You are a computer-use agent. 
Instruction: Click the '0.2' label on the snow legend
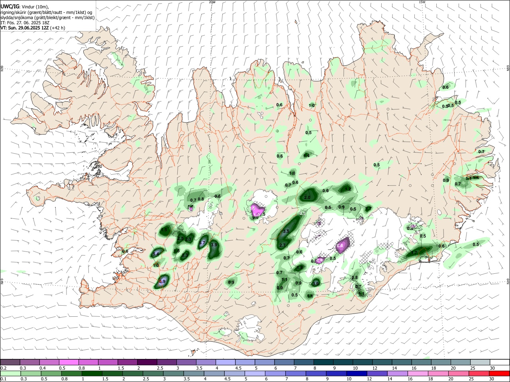(3, 368)
